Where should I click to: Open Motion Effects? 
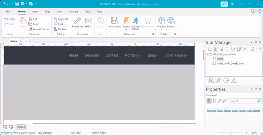(136, 24)
